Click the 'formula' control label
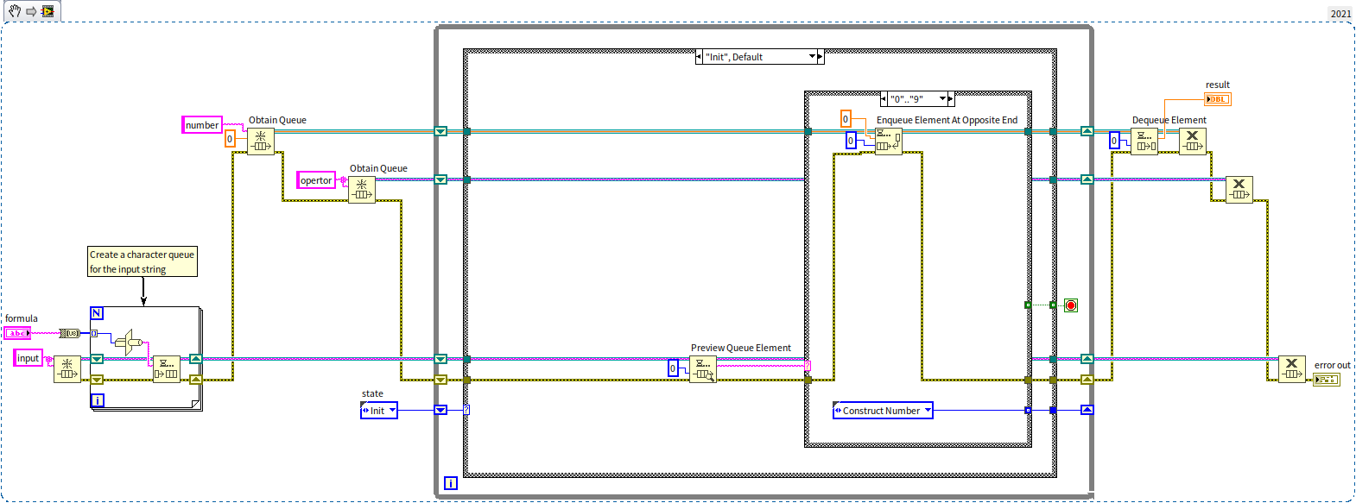The width and height of the screenshot is (1356, 503). (22, 318)
